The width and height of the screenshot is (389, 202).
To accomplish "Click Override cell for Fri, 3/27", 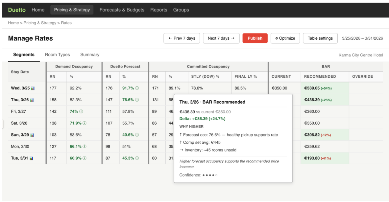I will [x=366, y=111].
